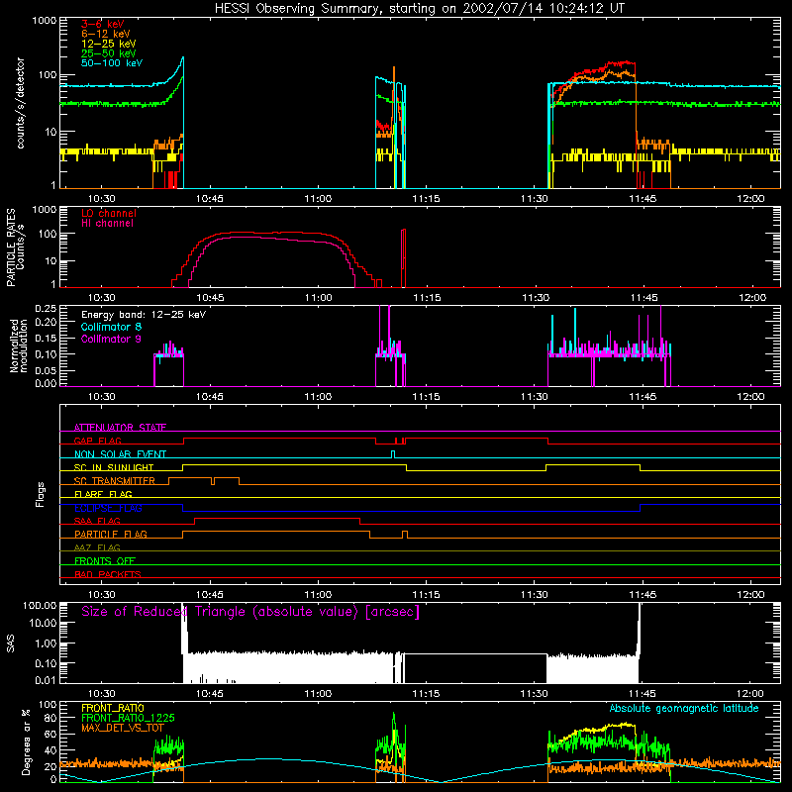Click the 100.00 value on the SAS axis

coord(40,605)
